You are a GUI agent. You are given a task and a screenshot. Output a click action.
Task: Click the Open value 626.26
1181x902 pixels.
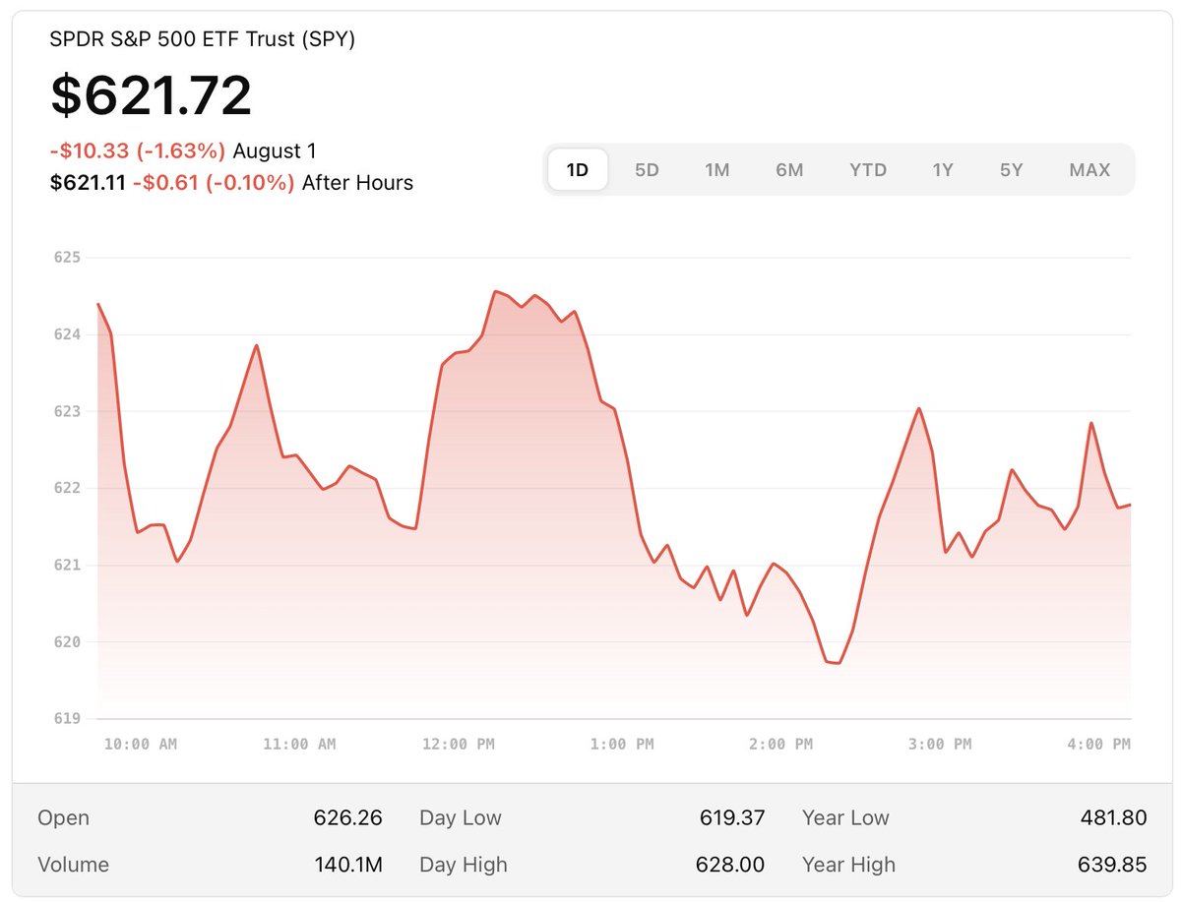[x=348, y=818]
